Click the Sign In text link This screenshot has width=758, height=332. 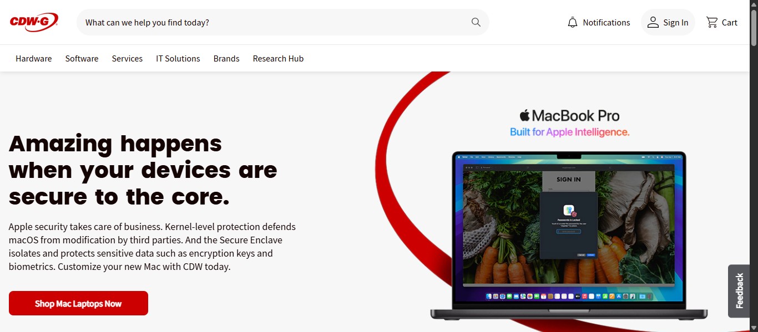(x=675, y=23)
